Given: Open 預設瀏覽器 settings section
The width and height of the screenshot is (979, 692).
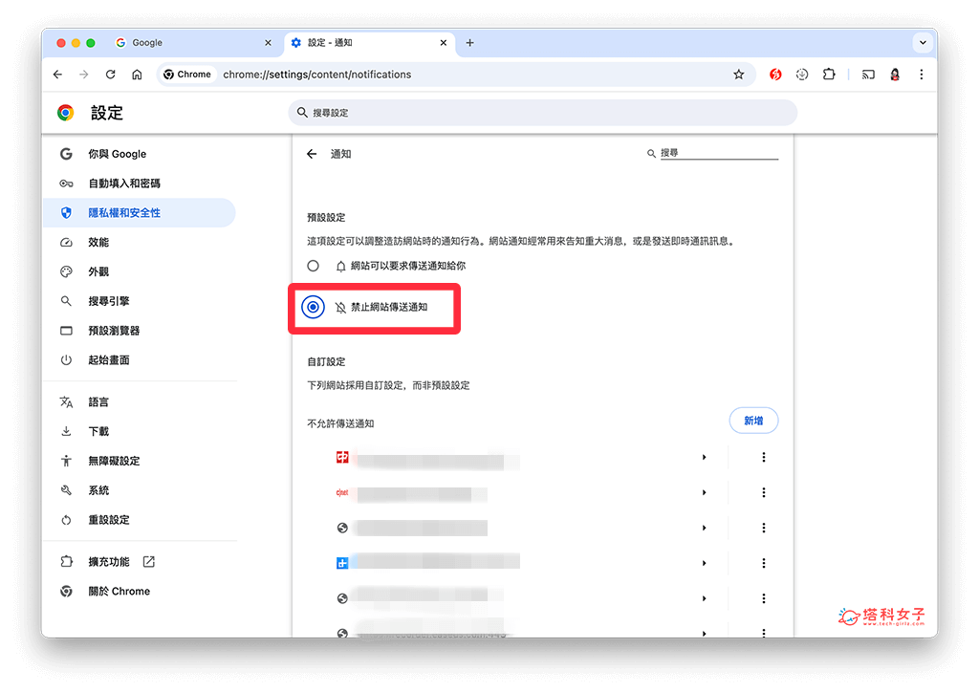Looking at the screenshot, I should (140, 330).
